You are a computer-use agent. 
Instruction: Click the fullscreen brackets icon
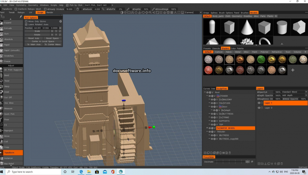179,12
